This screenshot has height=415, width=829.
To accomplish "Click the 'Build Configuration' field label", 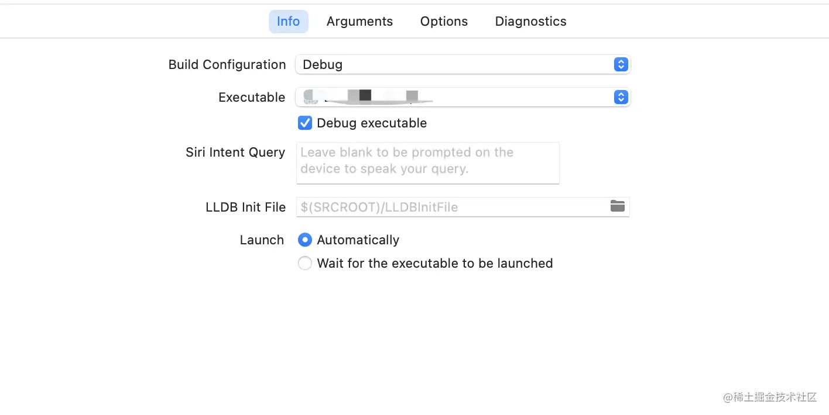I will tap(227, 65).
